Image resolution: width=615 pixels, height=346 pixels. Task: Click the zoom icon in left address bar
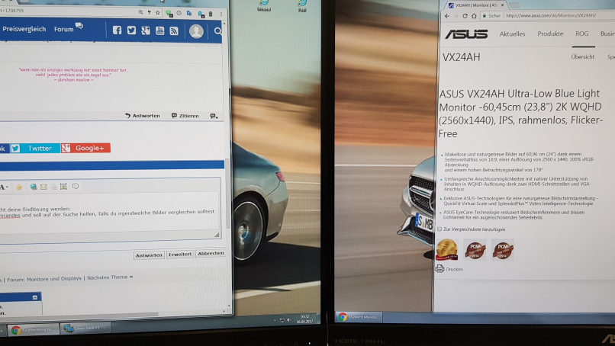click(140, 12)
